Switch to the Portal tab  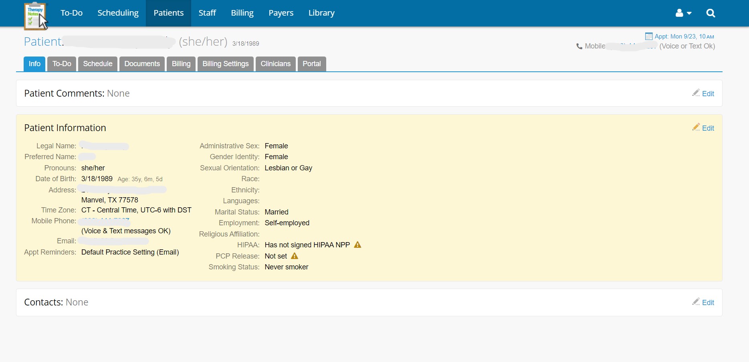click(x=312, y=64)
